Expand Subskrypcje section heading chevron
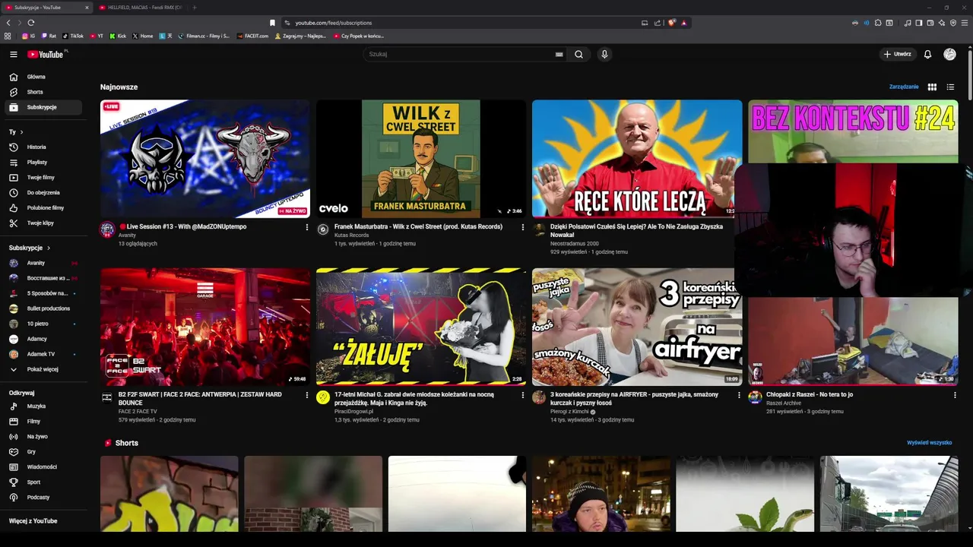This screenshot has height=547, width=973. pyautogui.click(x=49, y=248)
